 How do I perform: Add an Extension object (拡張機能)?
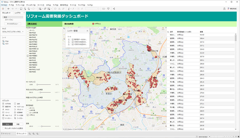click(x=18, y=112)
